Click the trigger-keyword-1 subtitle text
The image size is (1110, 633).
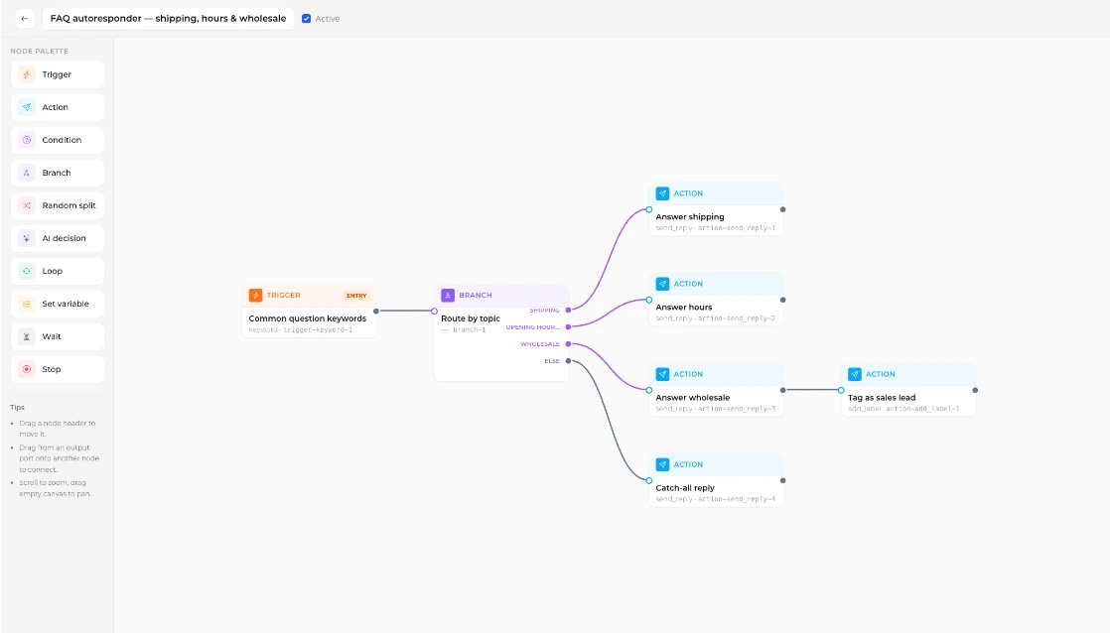coord(318,329)
